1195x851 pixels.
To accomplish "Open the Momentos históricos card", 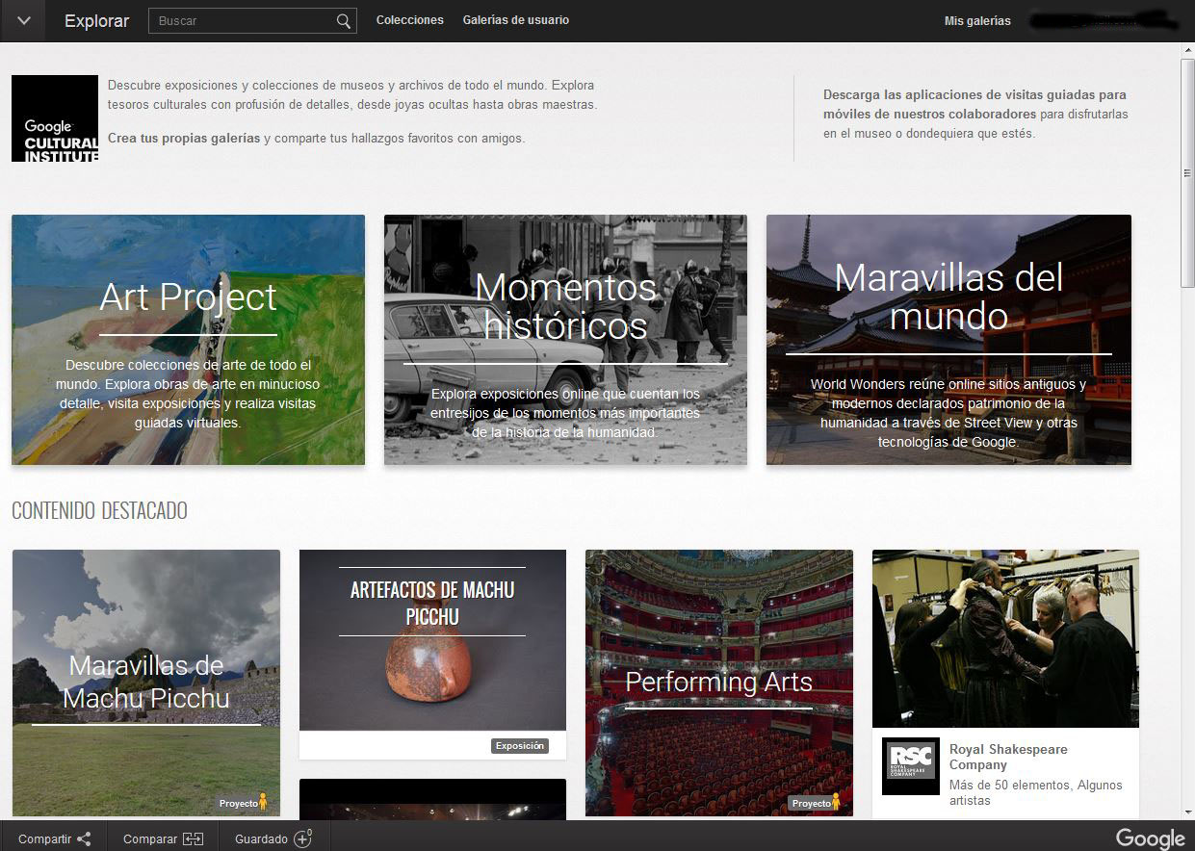I will 565,340.
